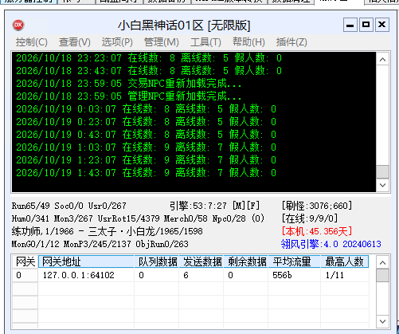
Task: Open the 管理(M) menu
Action: (161, 42)
